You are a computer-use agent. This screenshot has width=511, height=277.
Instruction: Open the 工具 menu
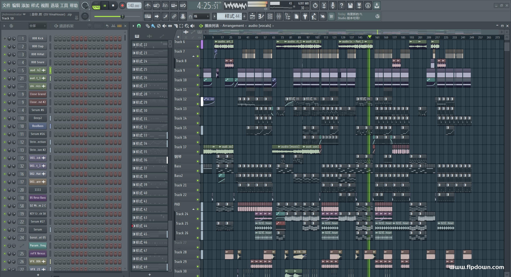(x=64, y=5)
